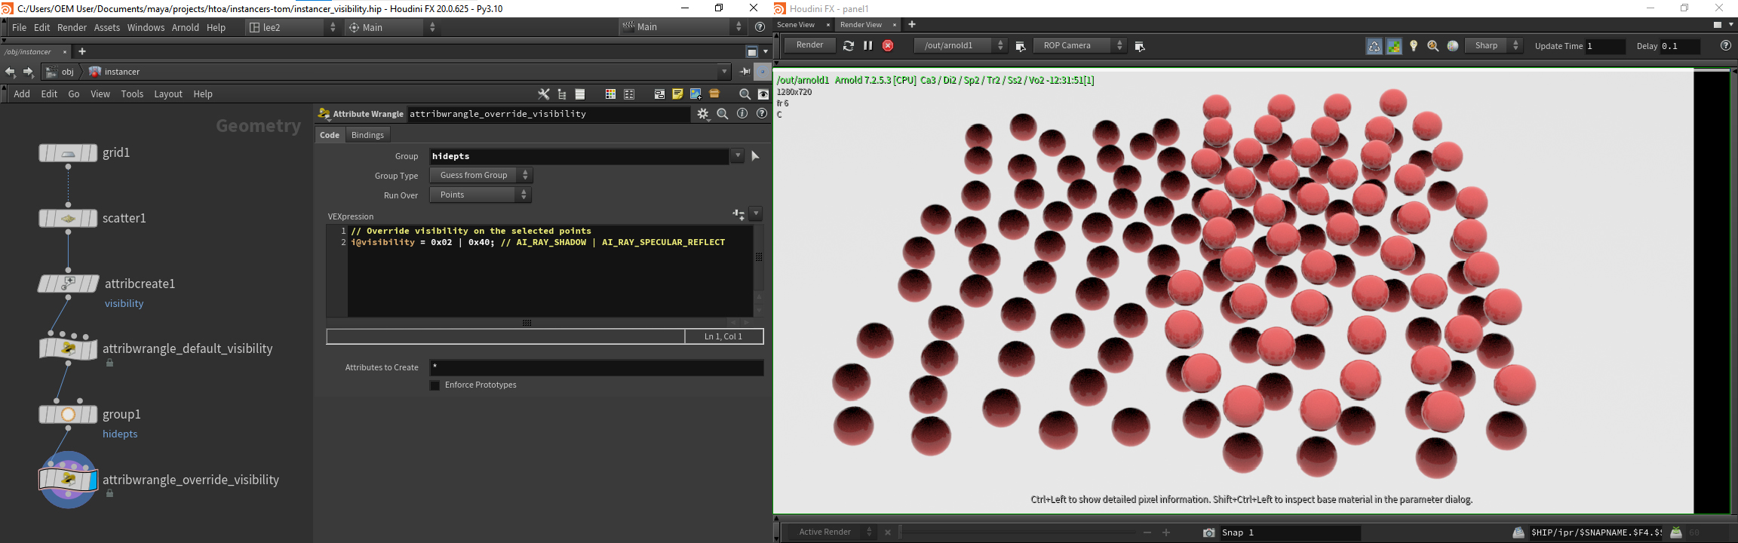
Task: Show node info from the info icon
Action: click(742, 114)
